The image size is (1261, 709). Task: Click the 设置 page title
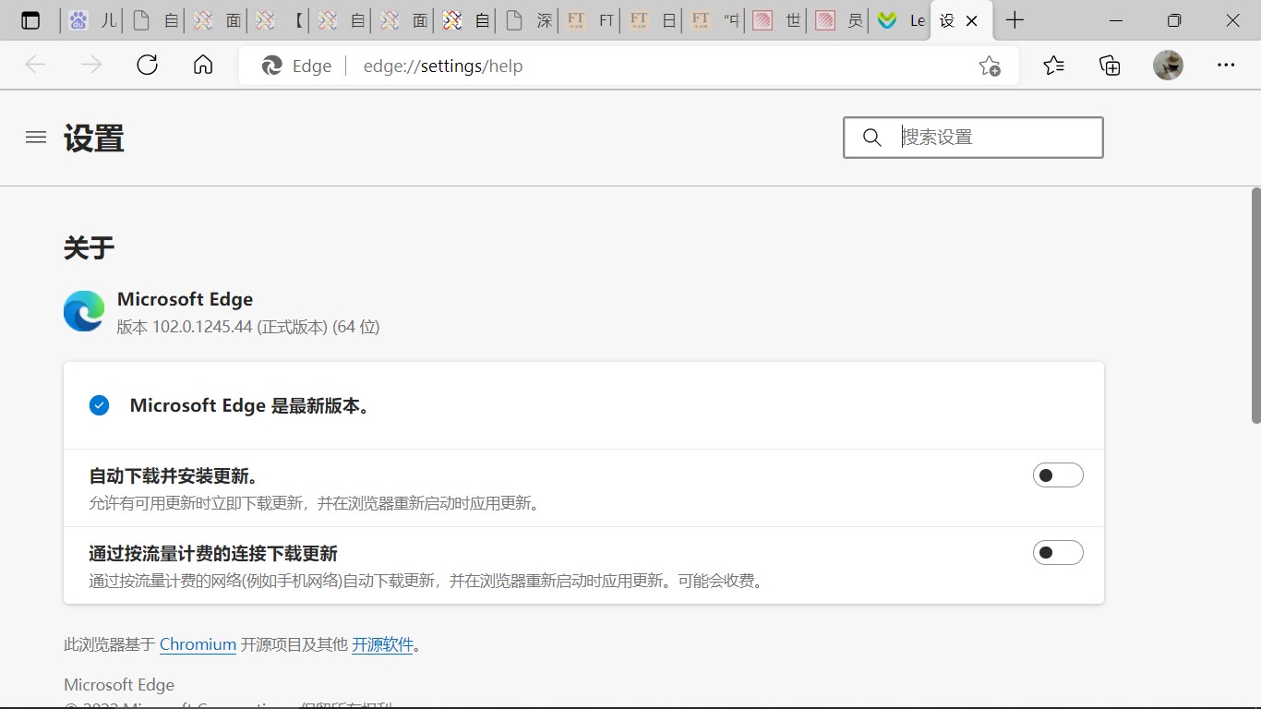pos(94,138)
